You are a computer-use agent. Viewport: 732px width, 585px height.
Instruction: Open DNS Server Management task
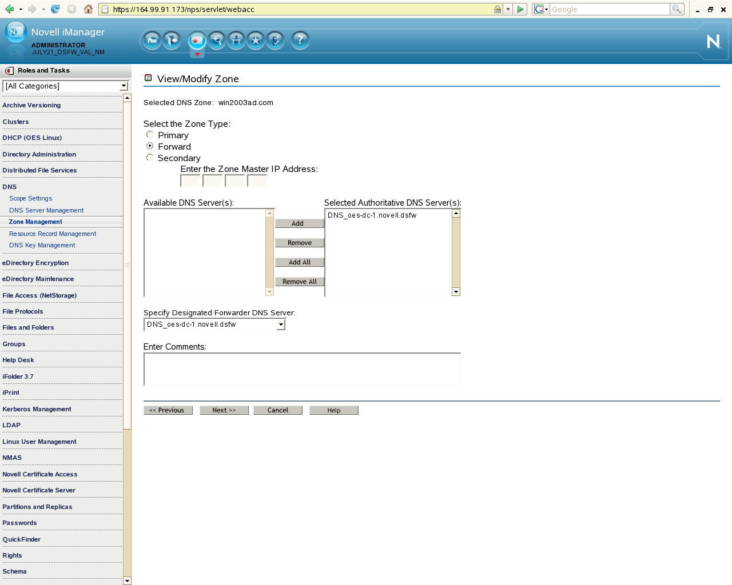click(46, 210)
